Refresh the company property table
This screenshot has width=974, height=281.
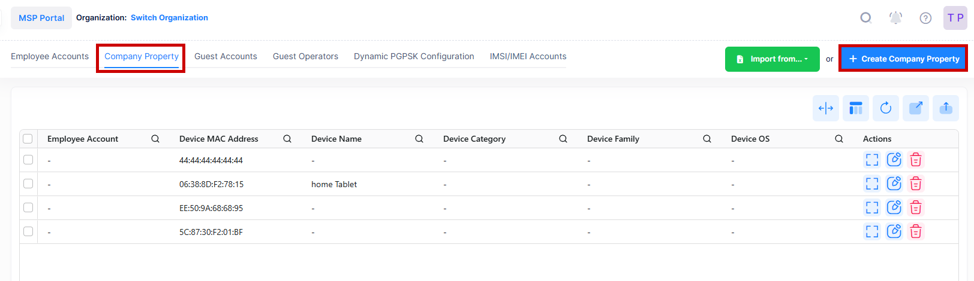tap(885, 108)
